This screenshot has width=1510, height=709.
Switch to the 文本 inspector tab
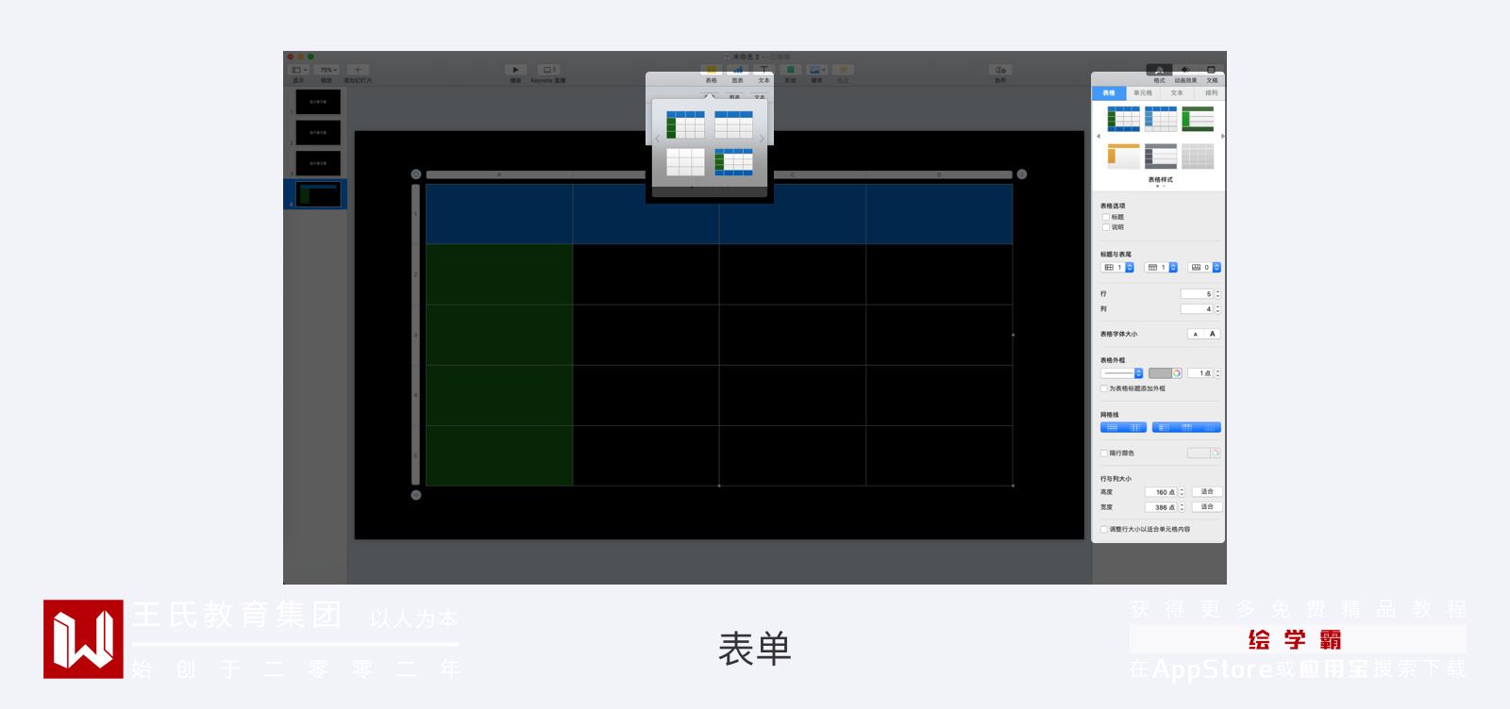coord(1177,93)
